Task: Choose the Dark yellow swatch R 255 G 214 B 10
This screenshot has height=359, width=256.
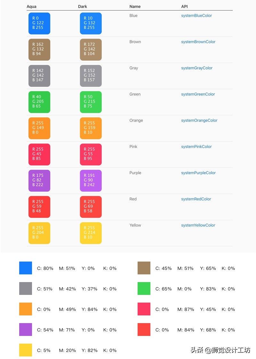Action: (x=91, y=233)
